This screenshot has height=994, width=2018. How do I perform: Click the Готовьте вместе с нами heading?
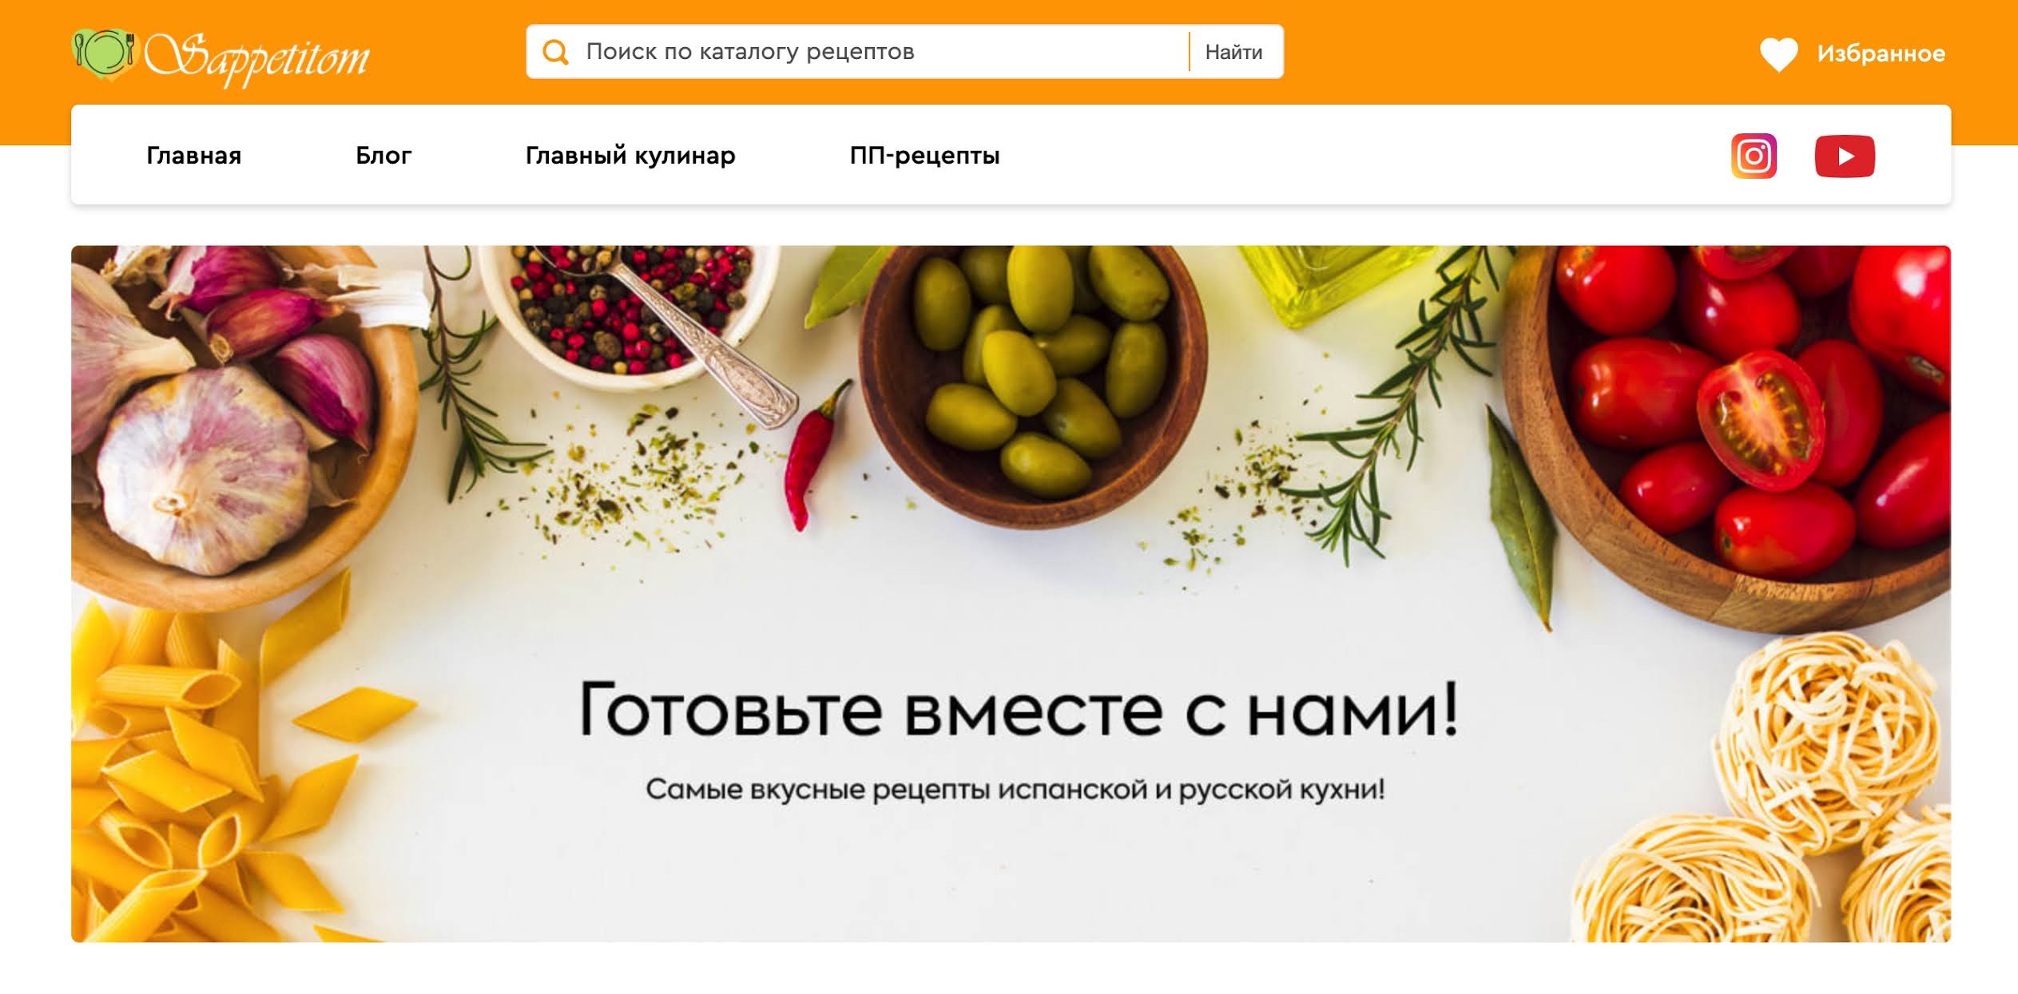1019,709
